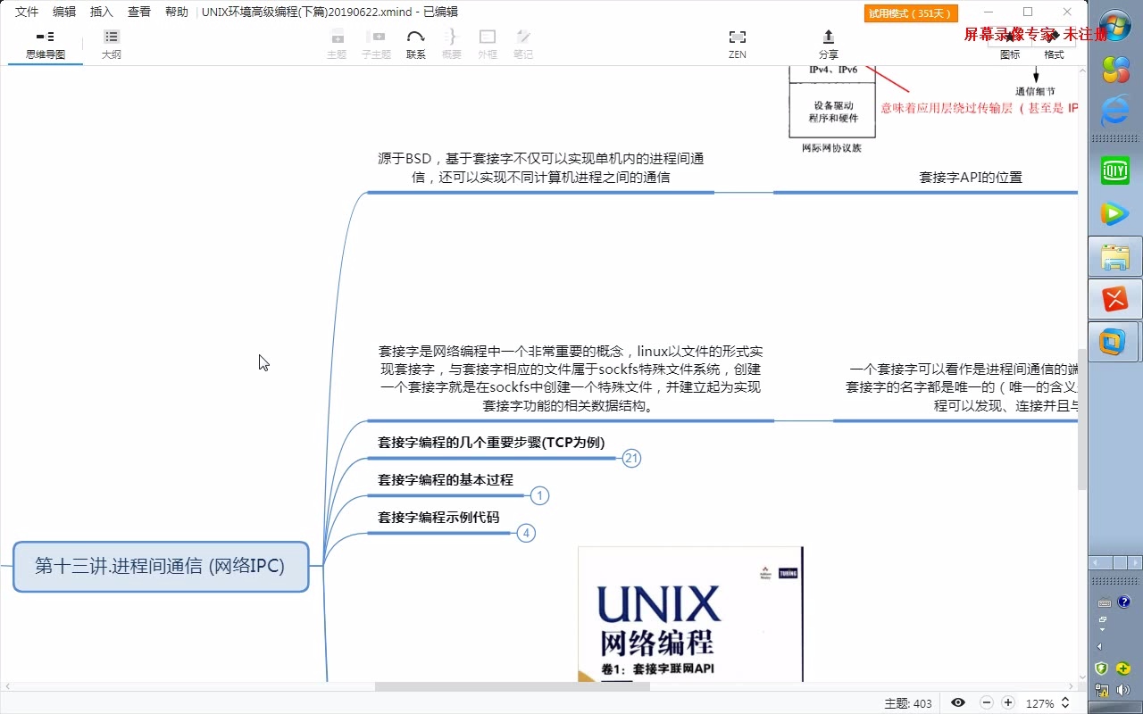Collapse the 套接字编程的基本过程 branch badge
The width and height of the screenshot is (1143, 714).
click(x=539, y=495)
